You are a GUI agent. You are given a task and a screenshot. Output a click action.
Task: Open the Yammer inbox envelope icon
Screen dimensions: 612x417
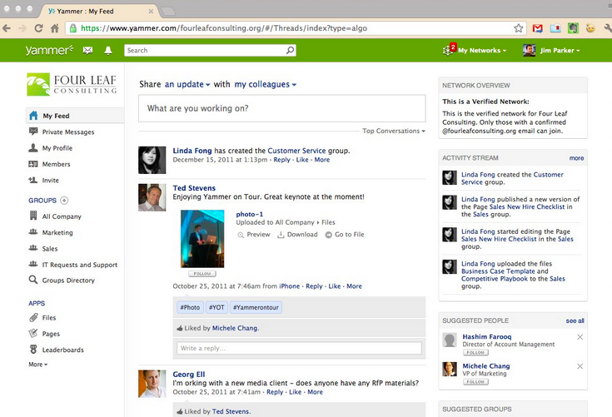tap(87, 50)
